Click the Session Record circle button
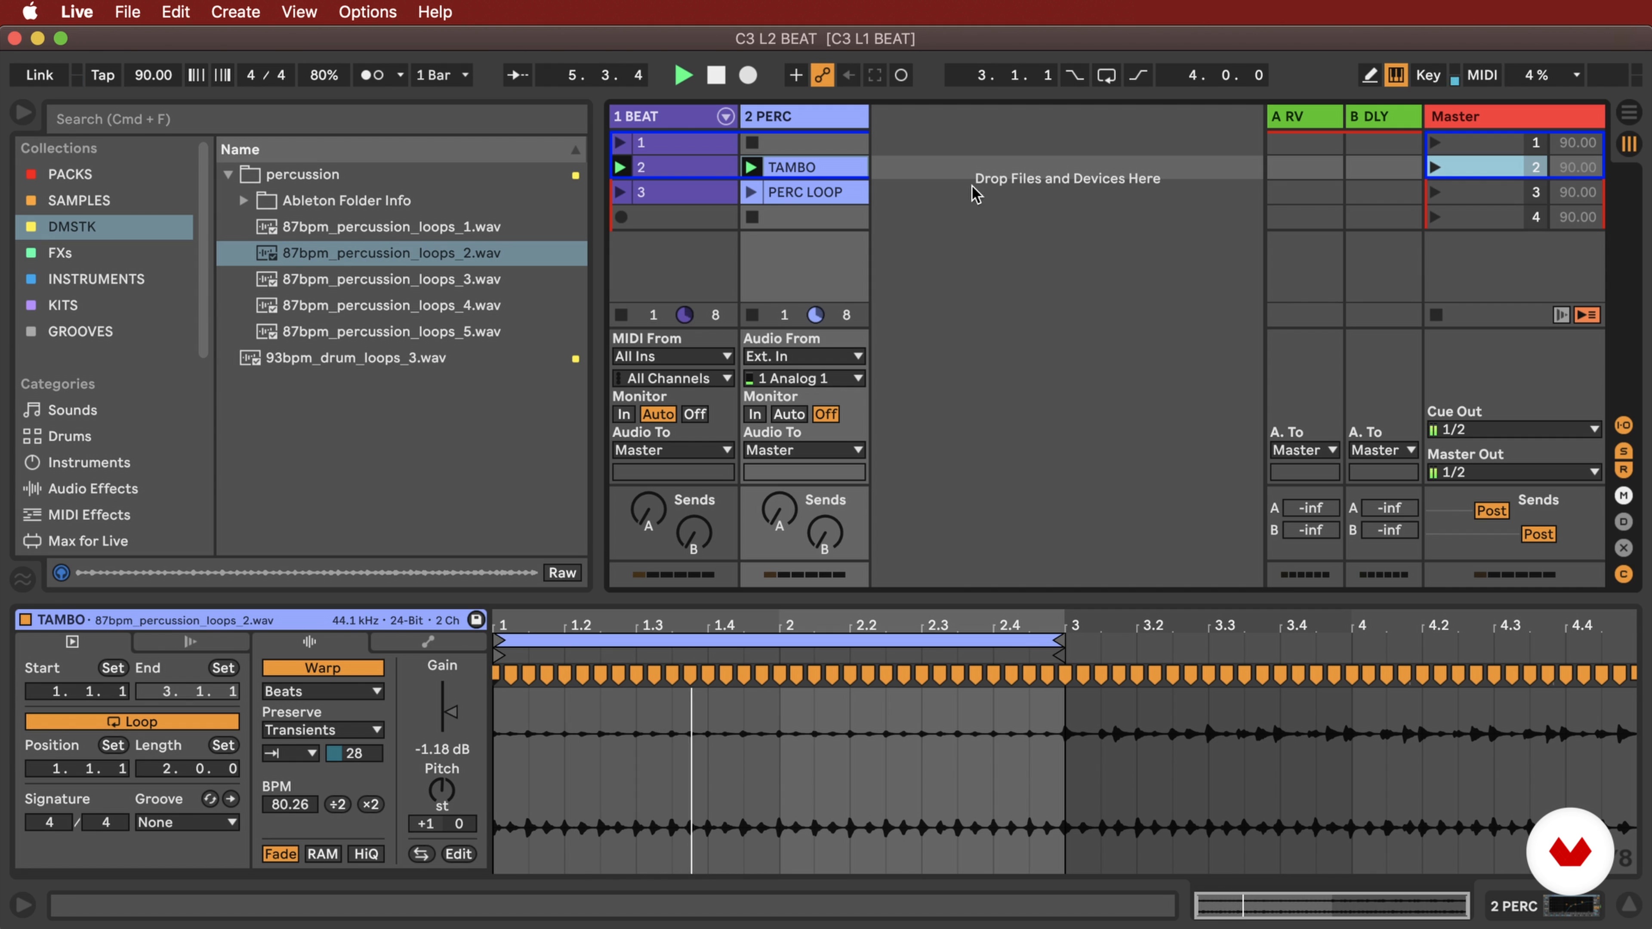1652x929 pixels. 901,75
